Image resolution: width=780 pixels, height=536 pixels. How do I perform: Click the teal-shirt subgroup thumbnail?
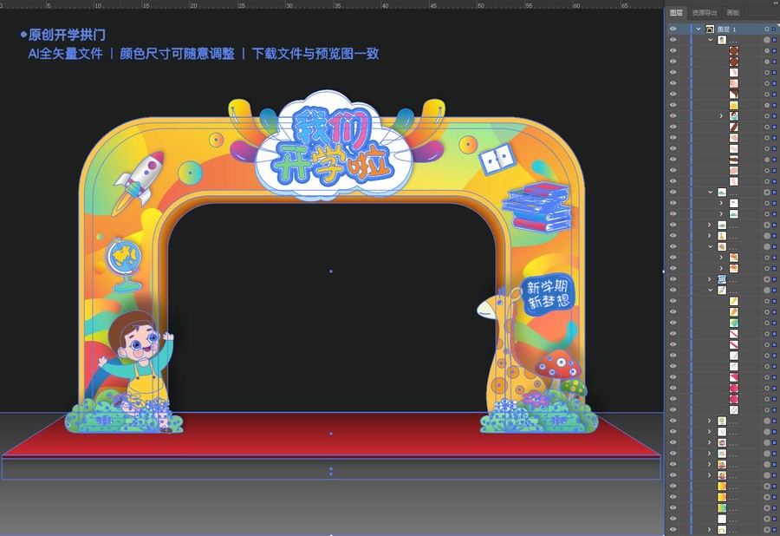click(734, 116)
